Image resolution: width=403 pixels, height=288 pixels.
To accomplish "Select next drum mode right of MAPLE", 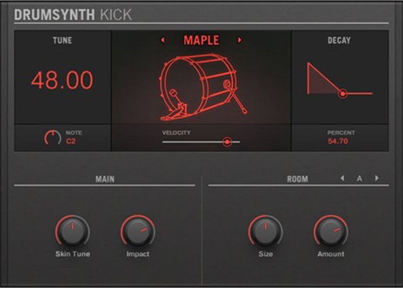I will pyautogui.click(x=240, y=40).
